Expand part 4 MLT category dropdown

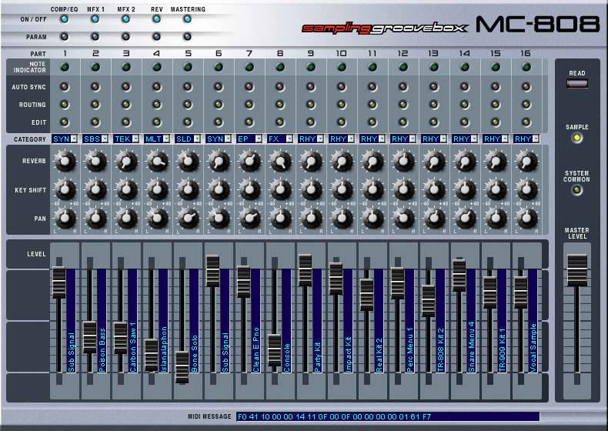click(x=166, y=139)
